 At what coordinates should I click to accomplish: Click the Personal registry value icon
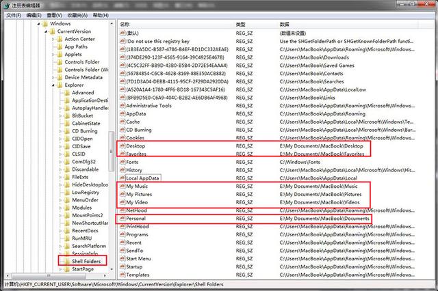[123, 219]
